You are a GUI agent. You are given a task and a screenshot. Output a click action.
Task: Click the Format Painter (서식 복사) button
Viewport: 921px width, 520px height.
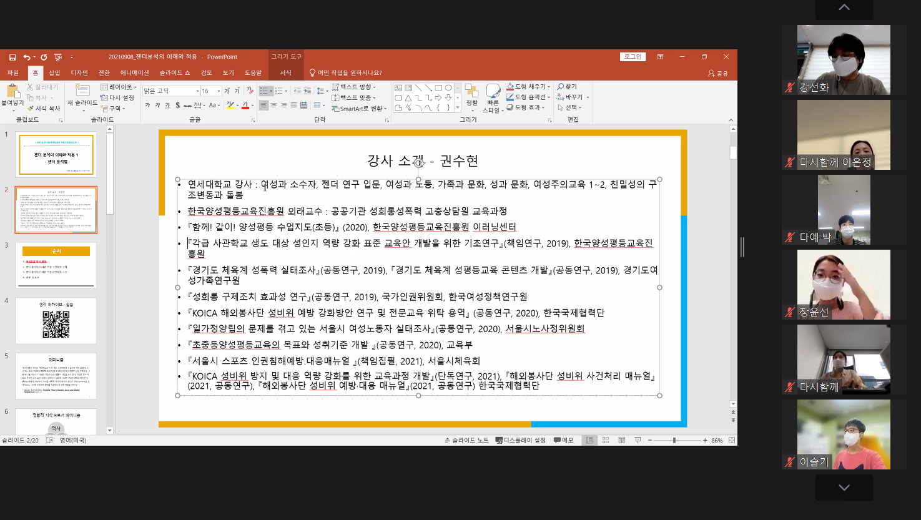click(x=43, y=109)
